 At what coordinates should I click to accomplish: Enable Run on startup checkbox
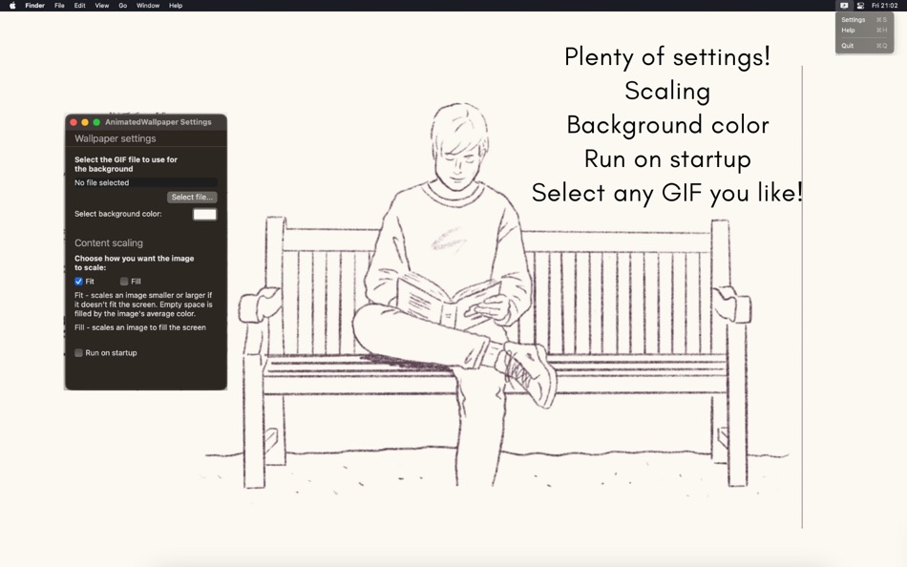(78, 353)
